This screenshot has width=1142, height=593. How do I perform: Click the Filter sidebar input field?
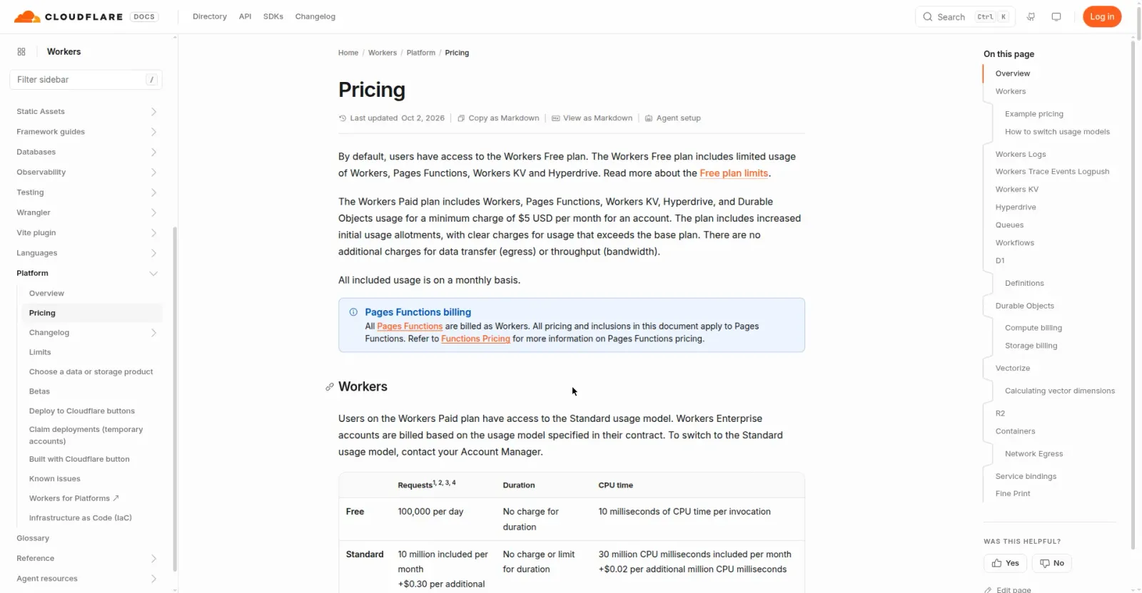[86, 80]
